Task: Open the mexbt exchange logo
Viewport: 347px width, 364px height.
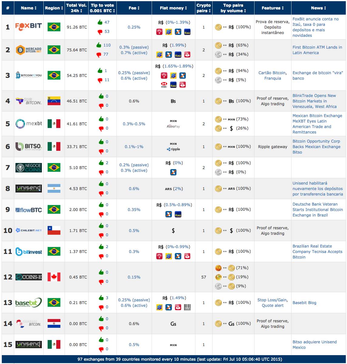Action: point(29,124)
